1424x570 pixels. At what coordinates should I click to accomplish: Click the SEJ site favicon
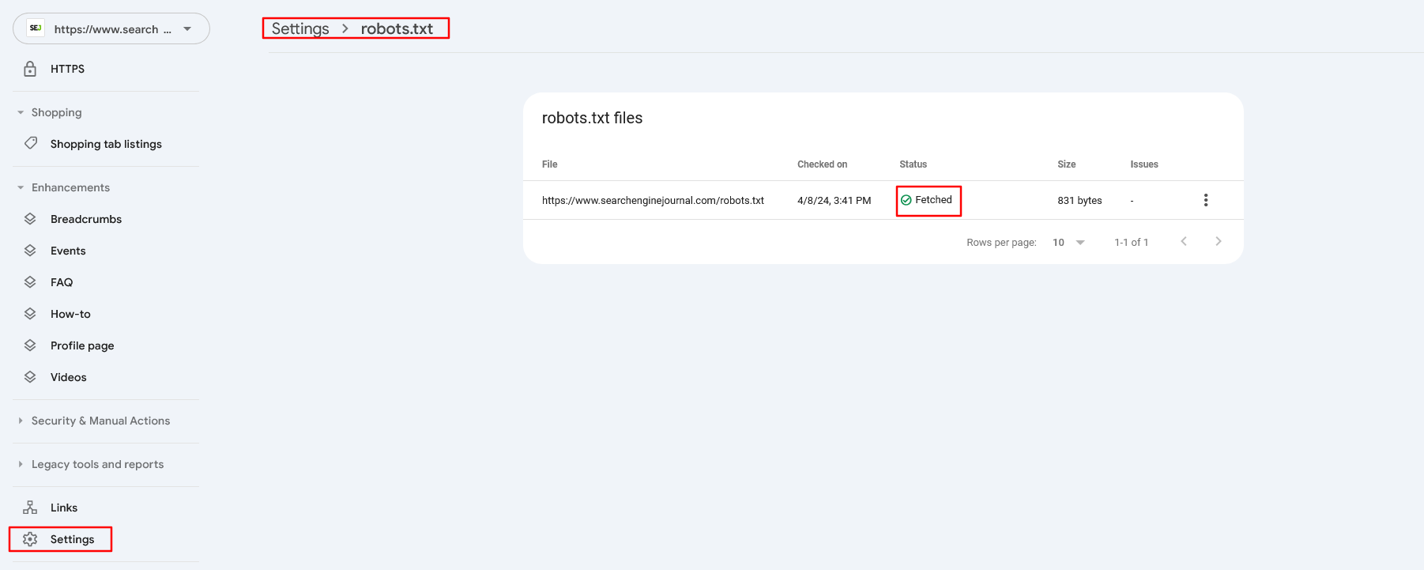pyautogui.click(x=36, y=28)
